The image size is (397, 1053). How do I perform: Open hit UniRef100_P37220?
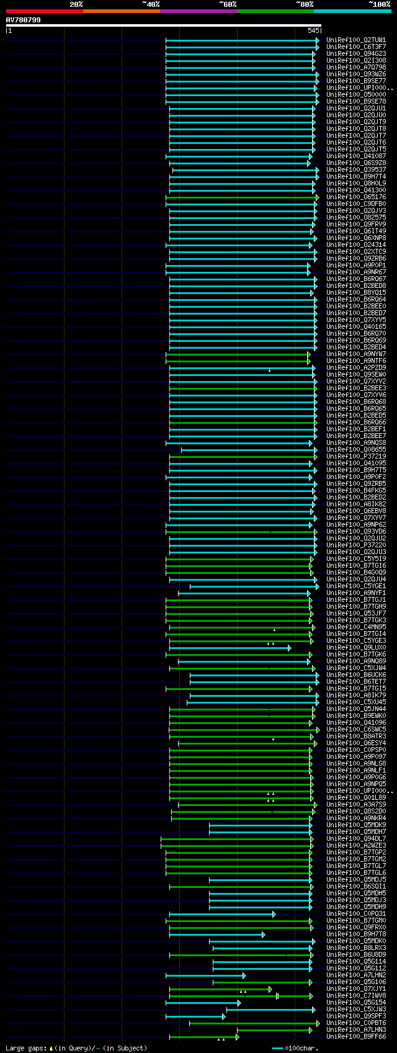356,545
